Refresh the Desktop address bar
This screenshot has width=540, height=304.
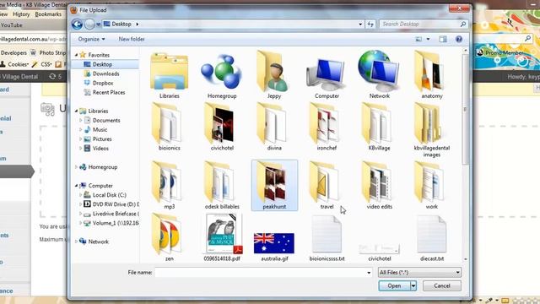[x=370, y=24]
